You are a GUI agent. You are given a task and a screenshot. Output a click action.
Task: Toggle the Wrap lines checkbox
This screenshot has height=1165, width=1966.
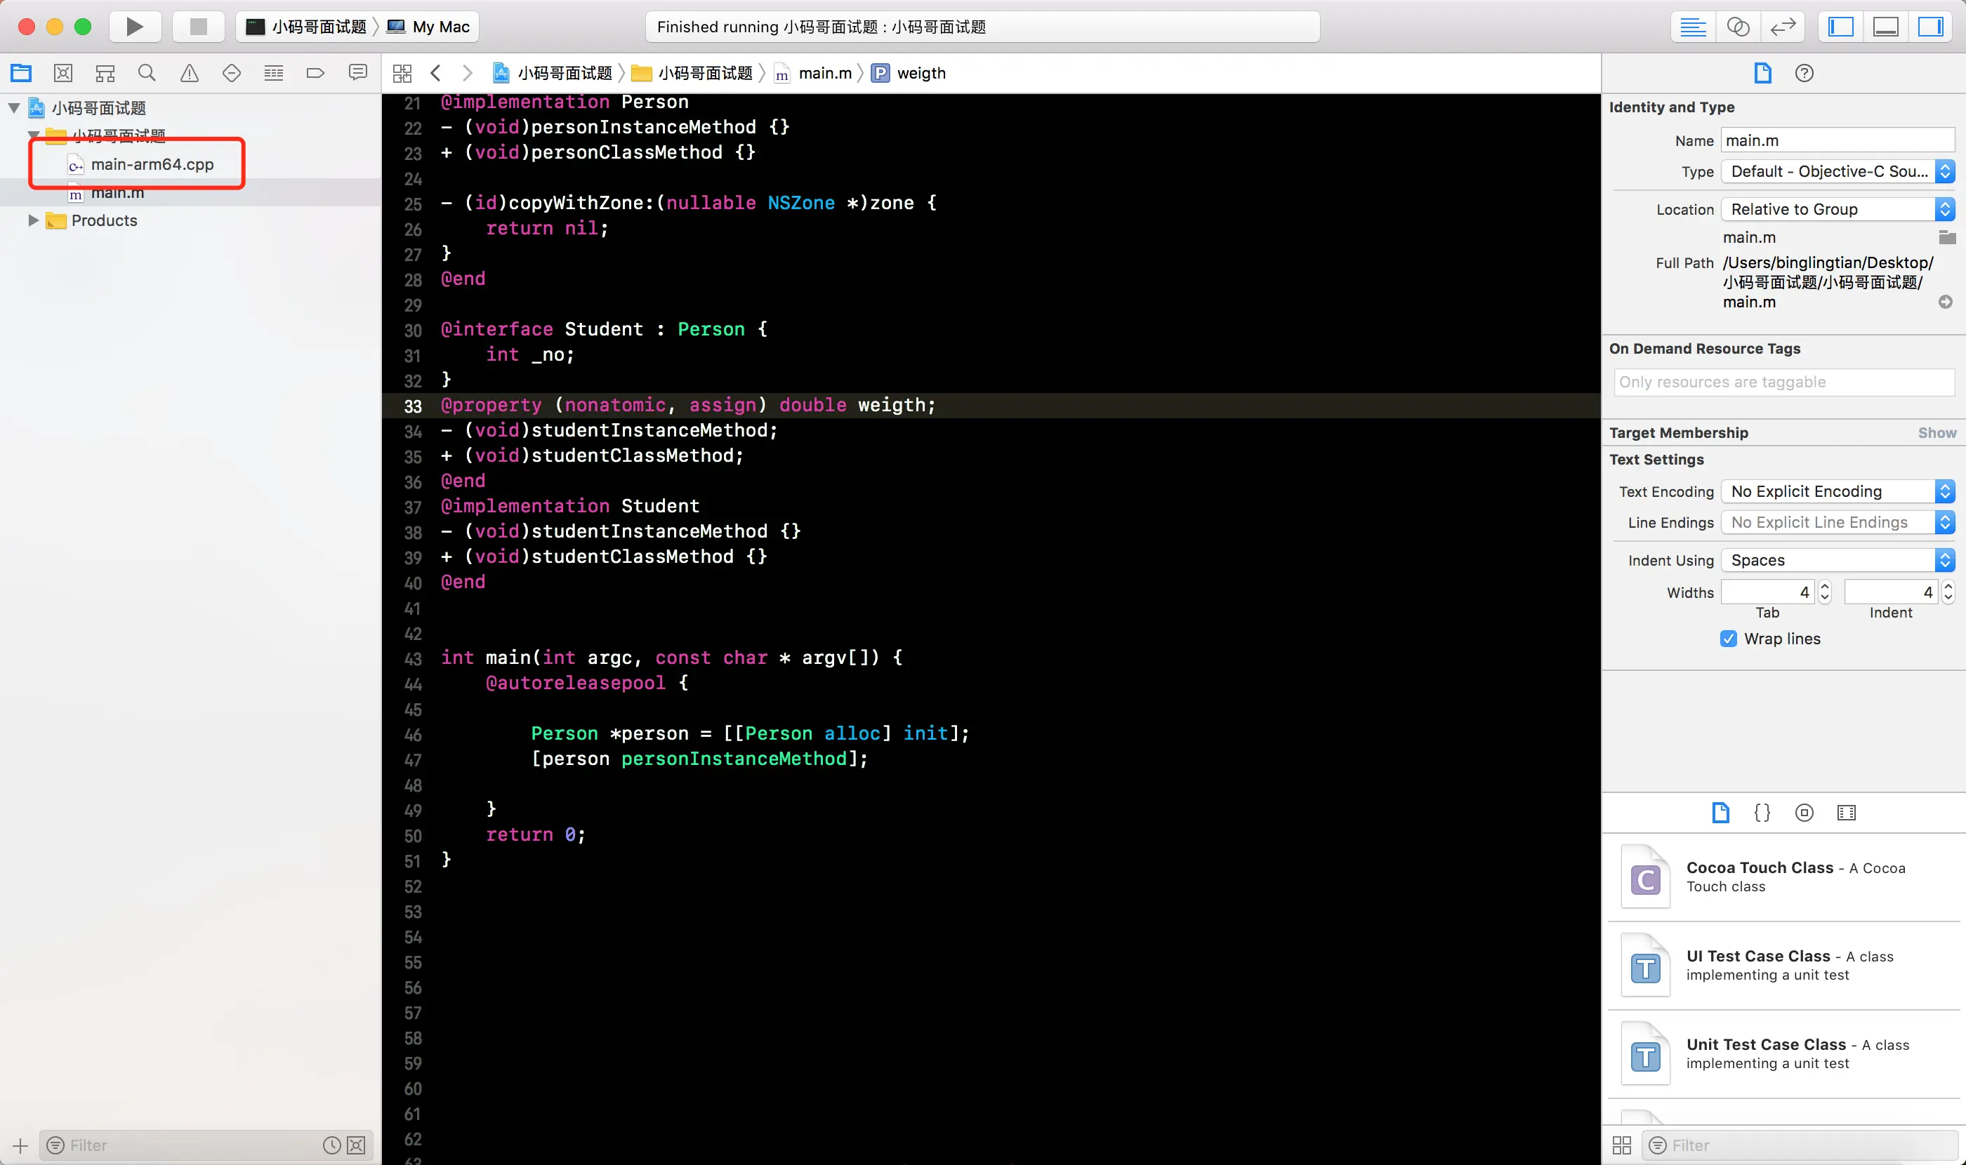1728,638
